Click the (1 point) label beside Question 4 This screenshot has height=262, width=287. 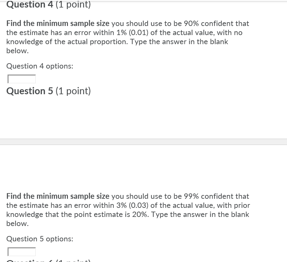pyautogui.click(x=73, y=5)
